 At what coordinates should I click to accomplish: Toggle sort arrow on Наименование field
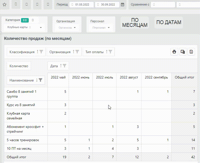[37, 80]
